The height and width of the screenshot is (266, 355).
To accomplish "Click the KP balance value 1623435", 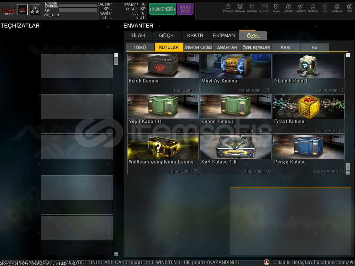I will (131, 9).
